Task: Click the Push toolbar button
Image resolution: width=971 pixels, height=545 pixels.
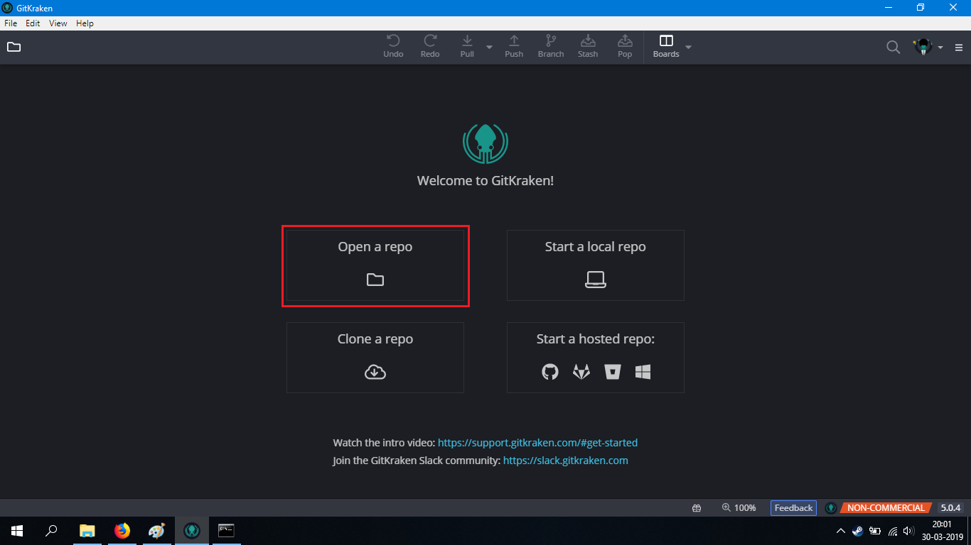Action: tap(514, 47)
